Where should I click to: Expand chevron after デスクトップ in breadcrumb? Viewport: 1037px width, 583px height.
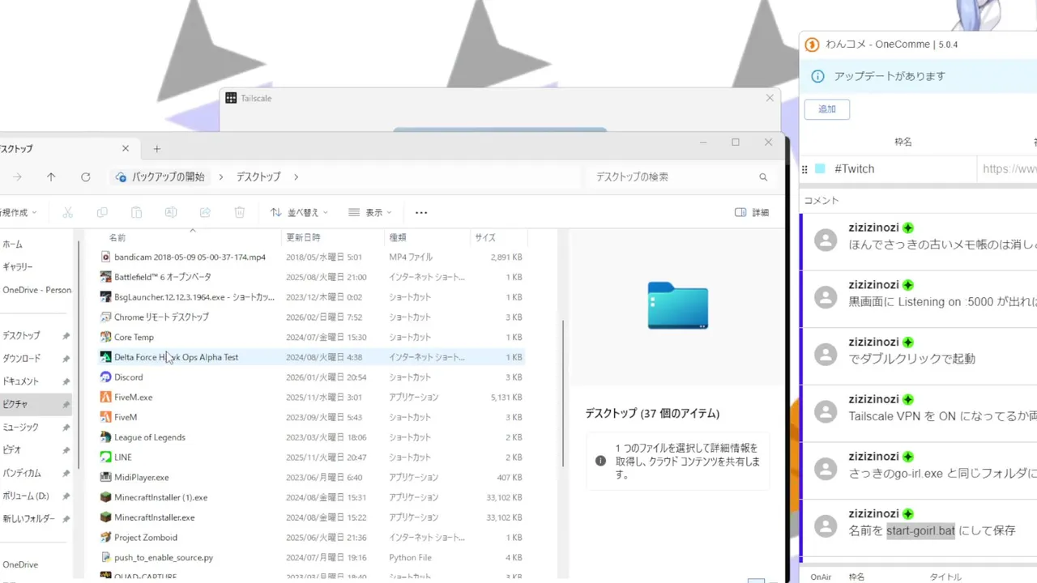pyautogui.click(x=296, y=177)
